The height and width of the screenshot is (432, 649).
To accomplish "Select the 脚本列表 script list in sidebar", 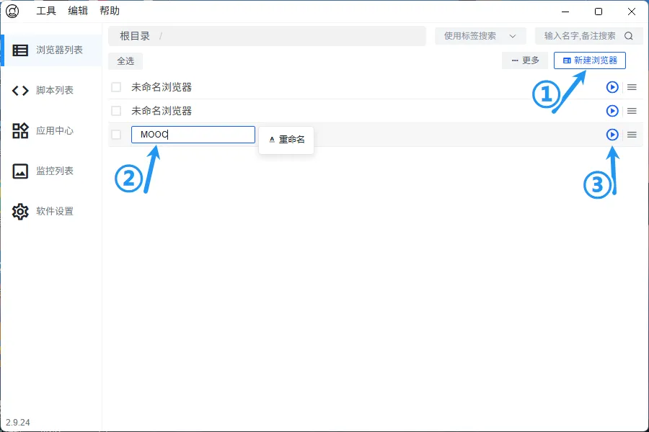I will coord(50,89).
